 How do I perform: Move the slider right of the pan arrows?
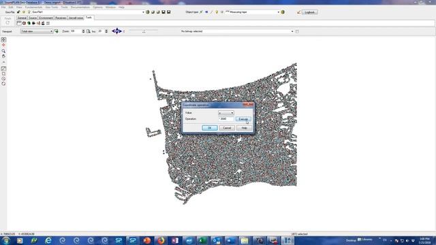(x=144, y=31)
